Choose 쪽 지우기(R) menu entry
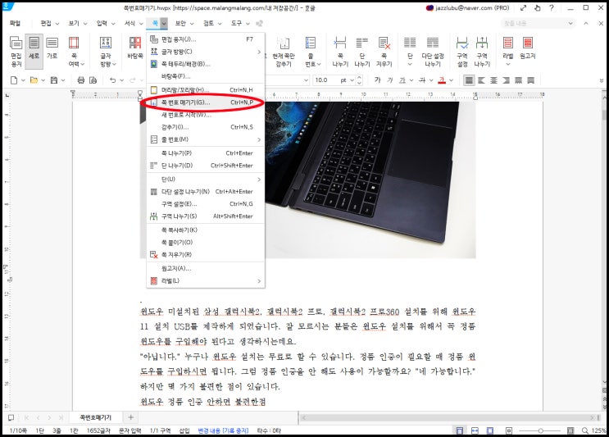 (x=206, y=255)
